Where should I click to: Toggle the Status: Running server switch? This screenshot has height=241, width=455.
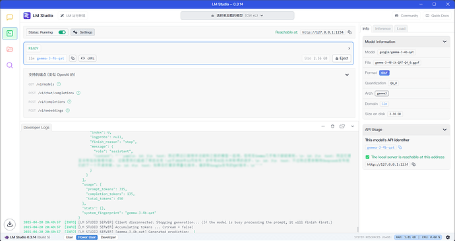click(62, 32)
